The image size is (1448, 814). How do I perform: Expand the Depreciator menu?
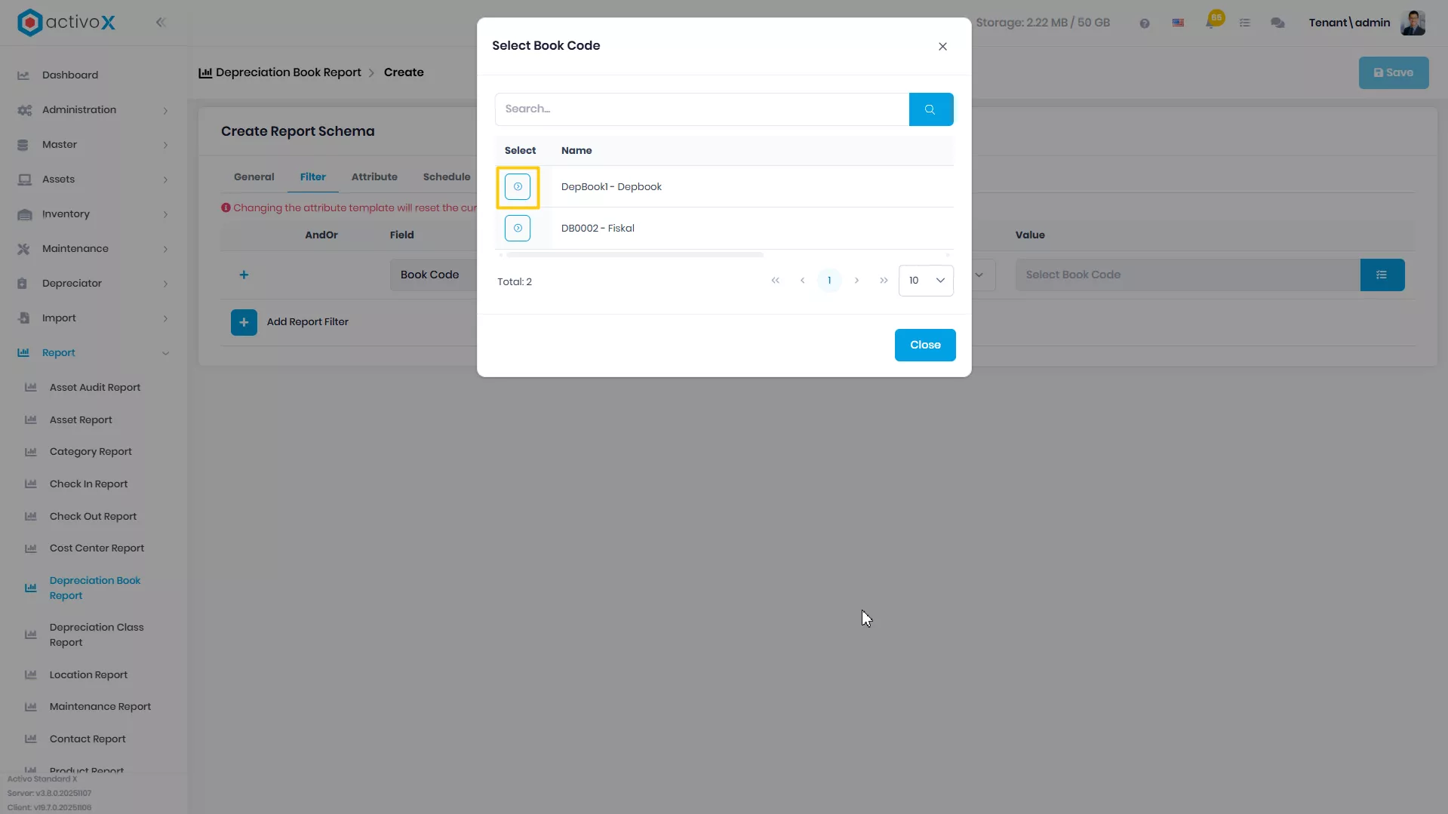pyautogui.click(x=94, y=284)
